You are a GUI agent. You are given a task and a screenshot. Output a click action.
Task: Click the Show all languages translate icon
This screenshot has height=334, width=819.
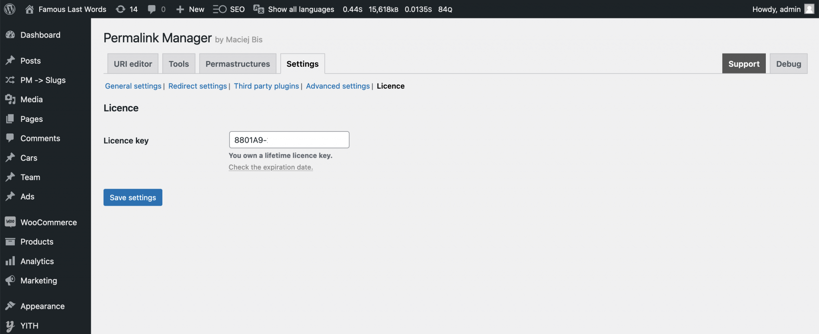[x=259, y=9]
